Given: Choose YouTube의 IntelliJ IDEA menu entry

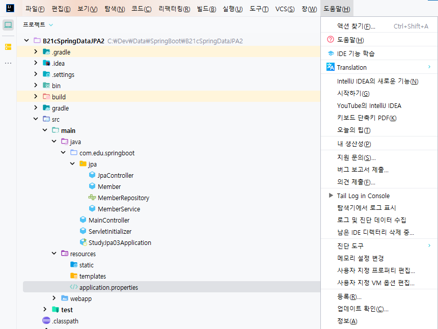Looking at the screenshot, I should (x=379, y=105).
